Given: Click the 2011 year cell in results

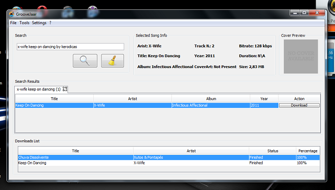Looking at the screenshot, I should (x=264, y=105).
